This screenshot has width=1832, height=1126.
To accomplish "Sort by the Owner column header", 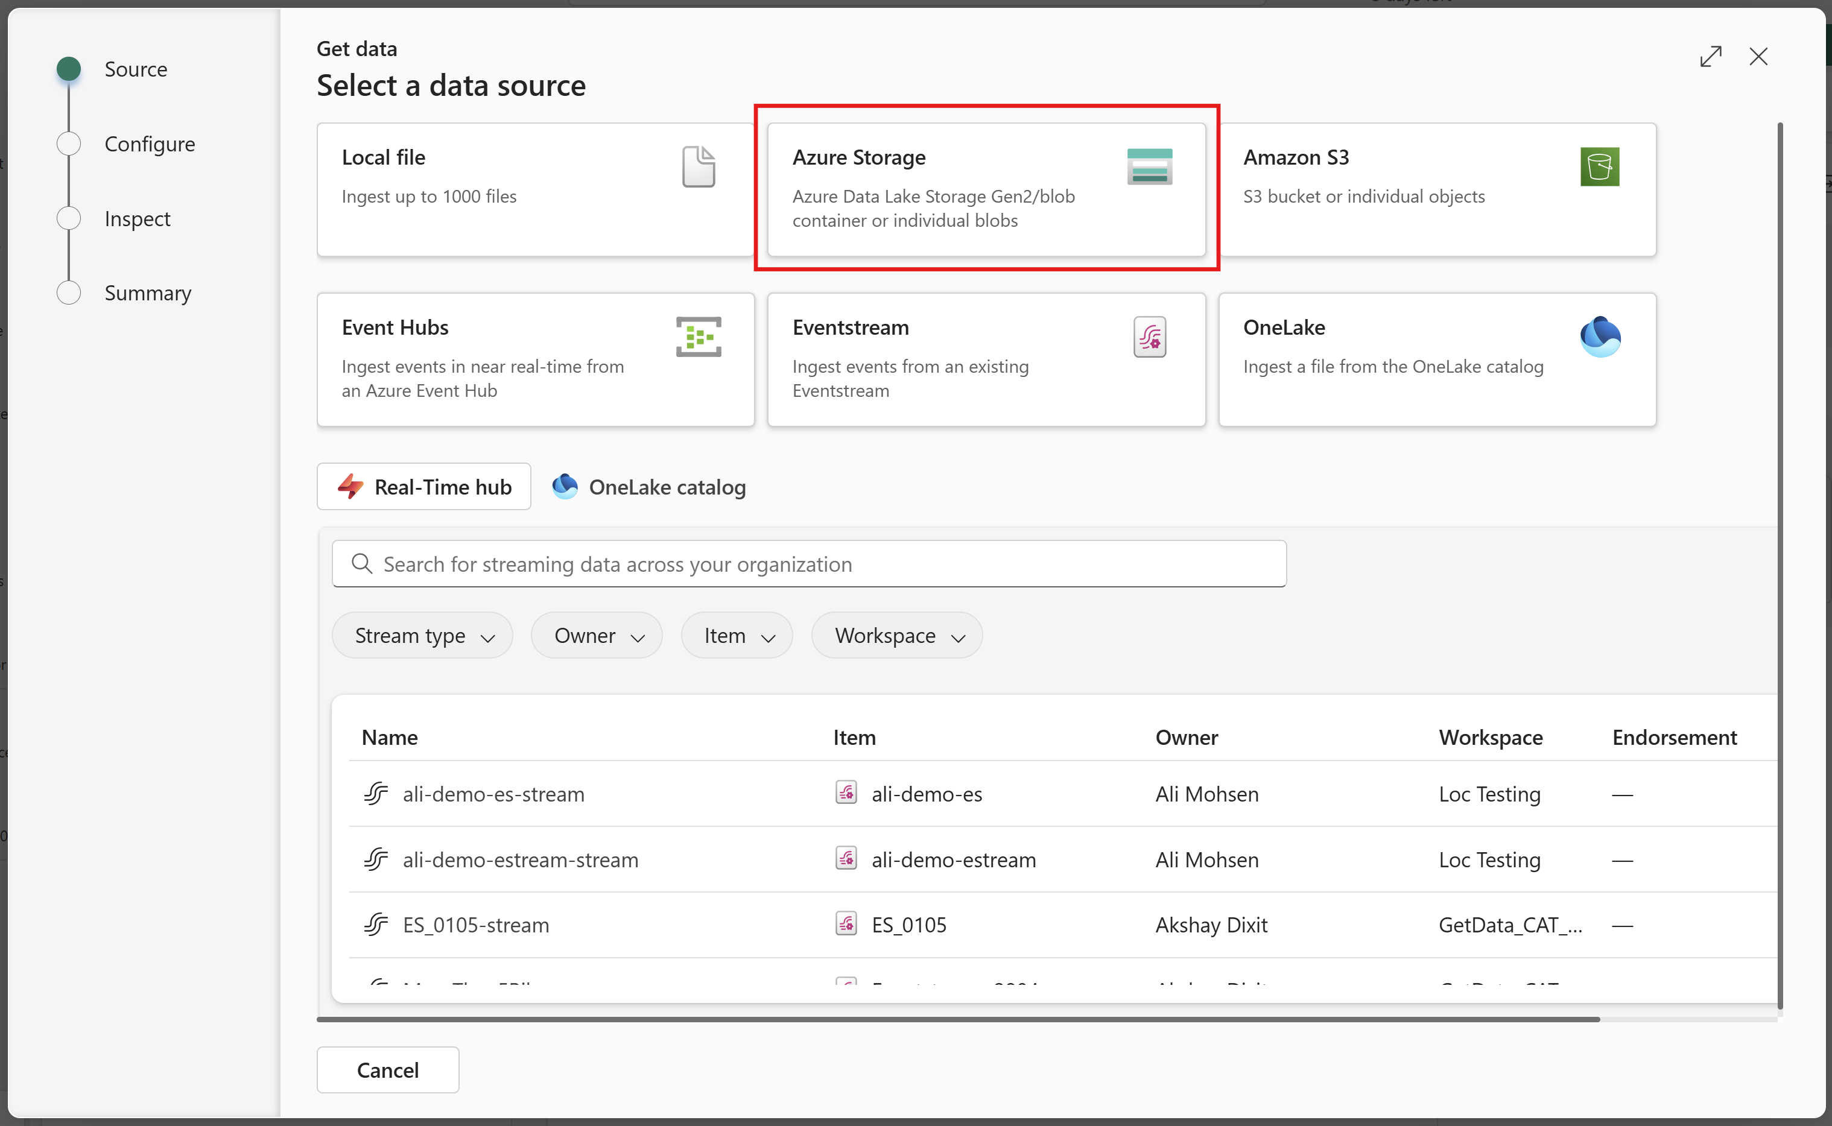I will [x=1187, y=737].
